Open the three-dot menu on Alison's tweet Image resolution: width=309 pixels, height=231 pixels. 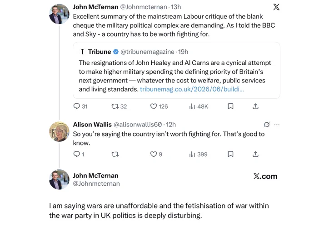pos(277,125)
